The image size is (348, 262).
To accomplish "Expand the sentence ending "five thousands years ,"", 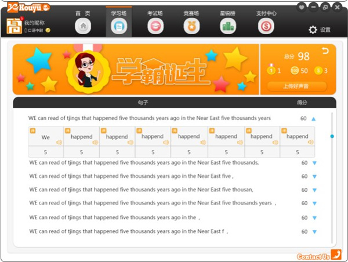I will point(314,203).
